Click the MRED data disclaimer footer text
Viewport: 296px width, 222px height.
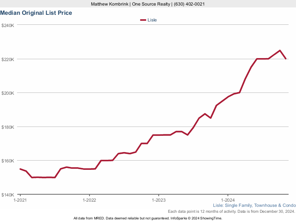148,218
